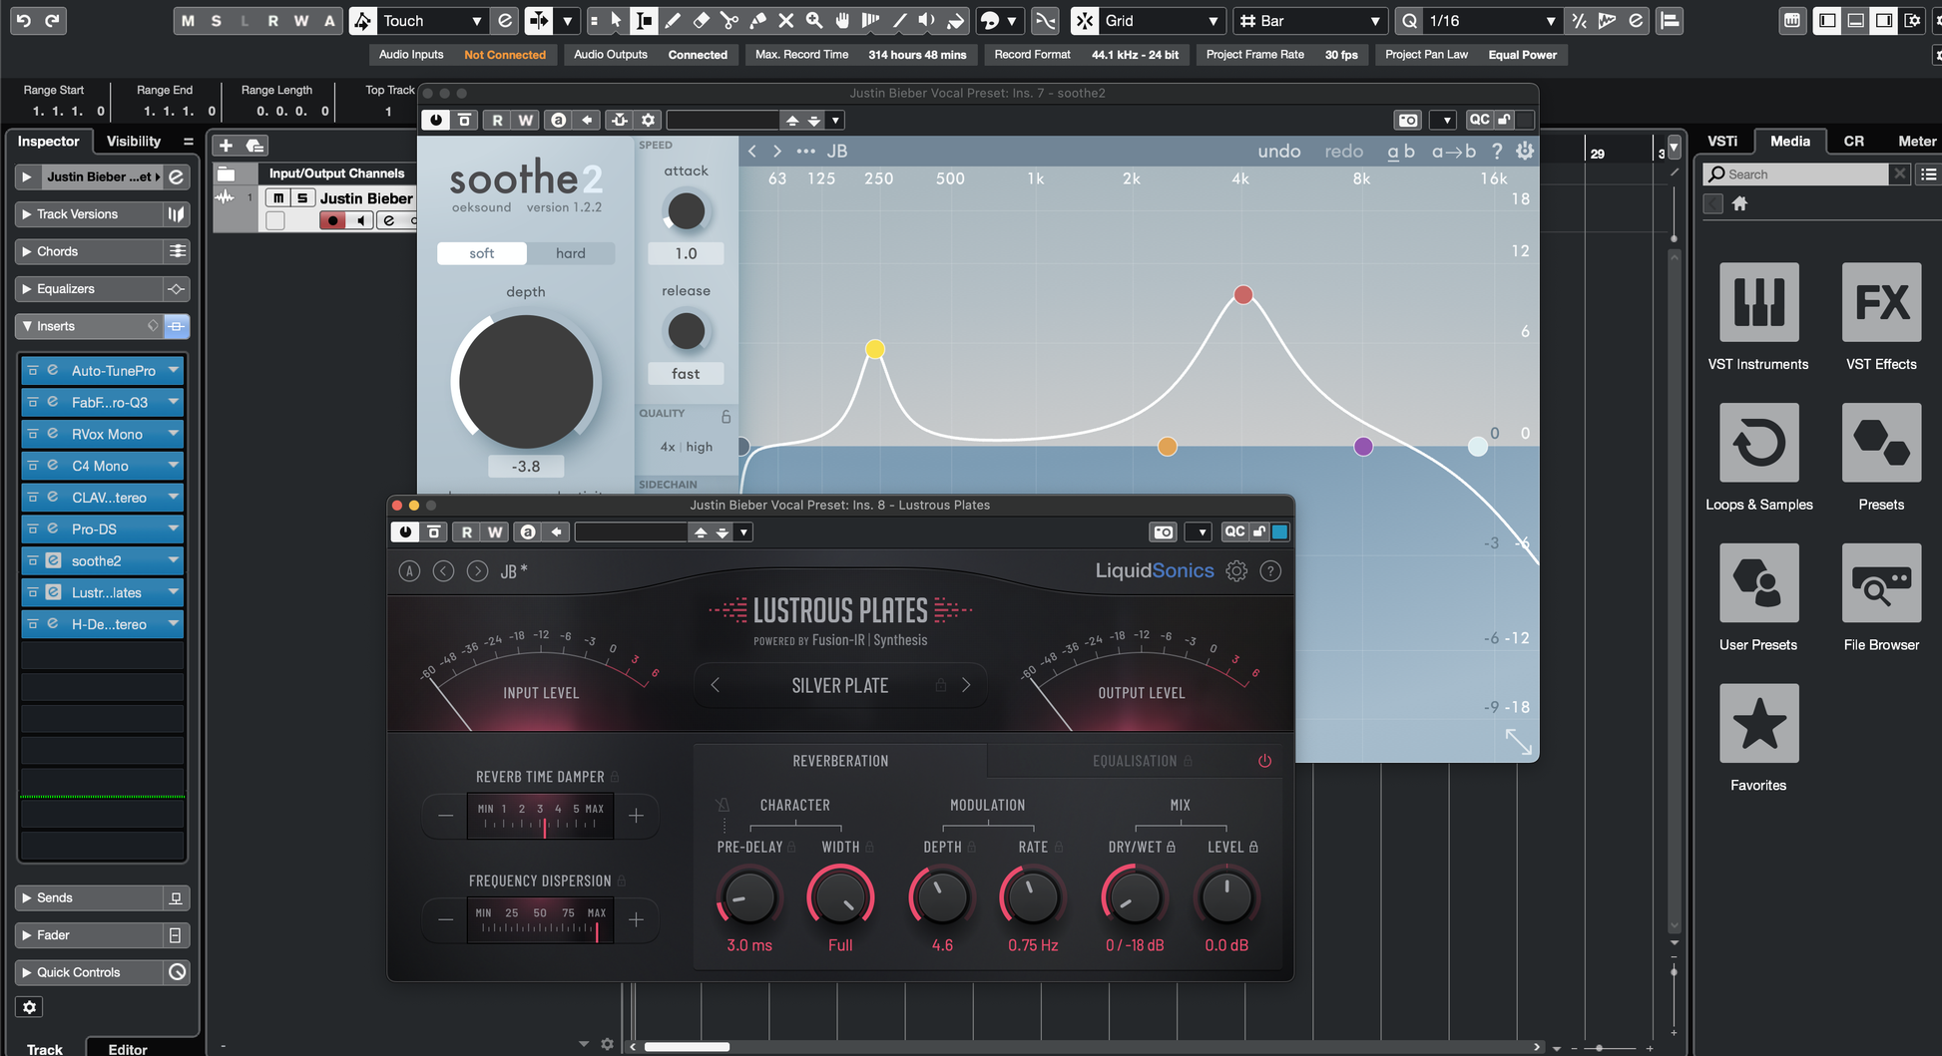Switch to the Visibility tab
This screenshot has height=1056, width=1942.
[133, 142]
